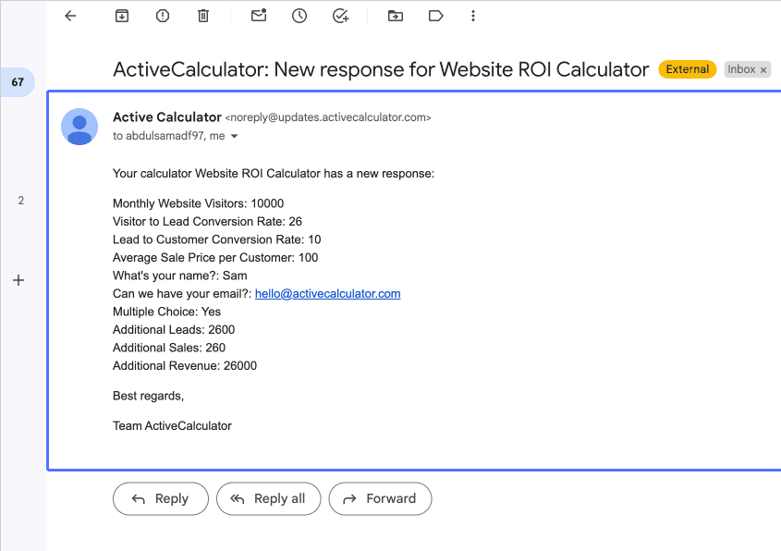Open the hello@activecalculator.com link
781x551 pixels.
(328, 293)
